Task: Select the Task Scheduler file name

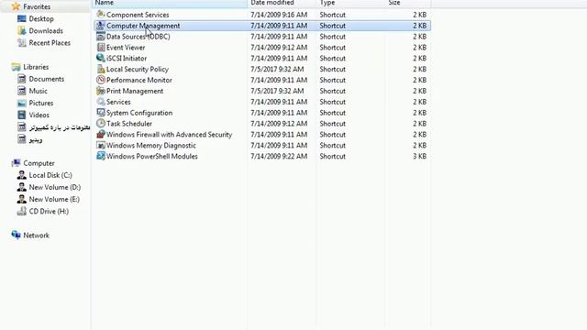Action: [x=129, y=124]
